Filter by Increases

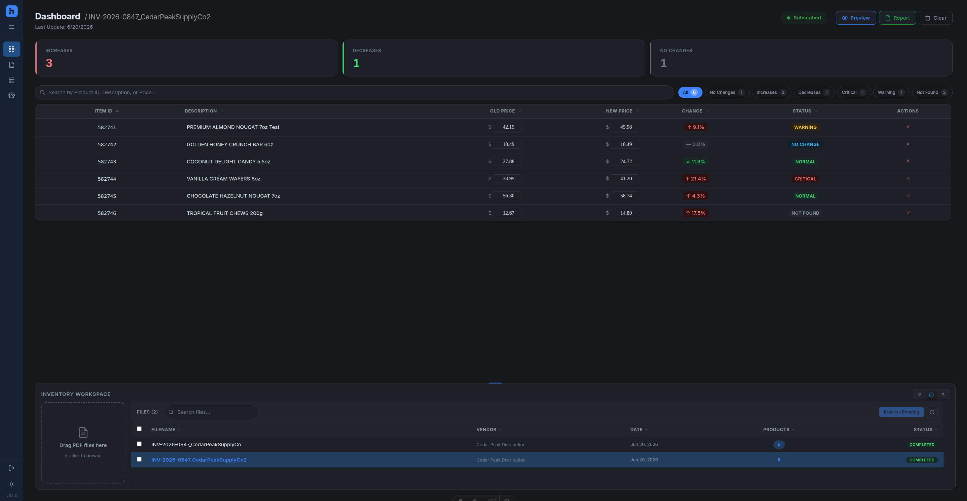(x=771, y=92)
